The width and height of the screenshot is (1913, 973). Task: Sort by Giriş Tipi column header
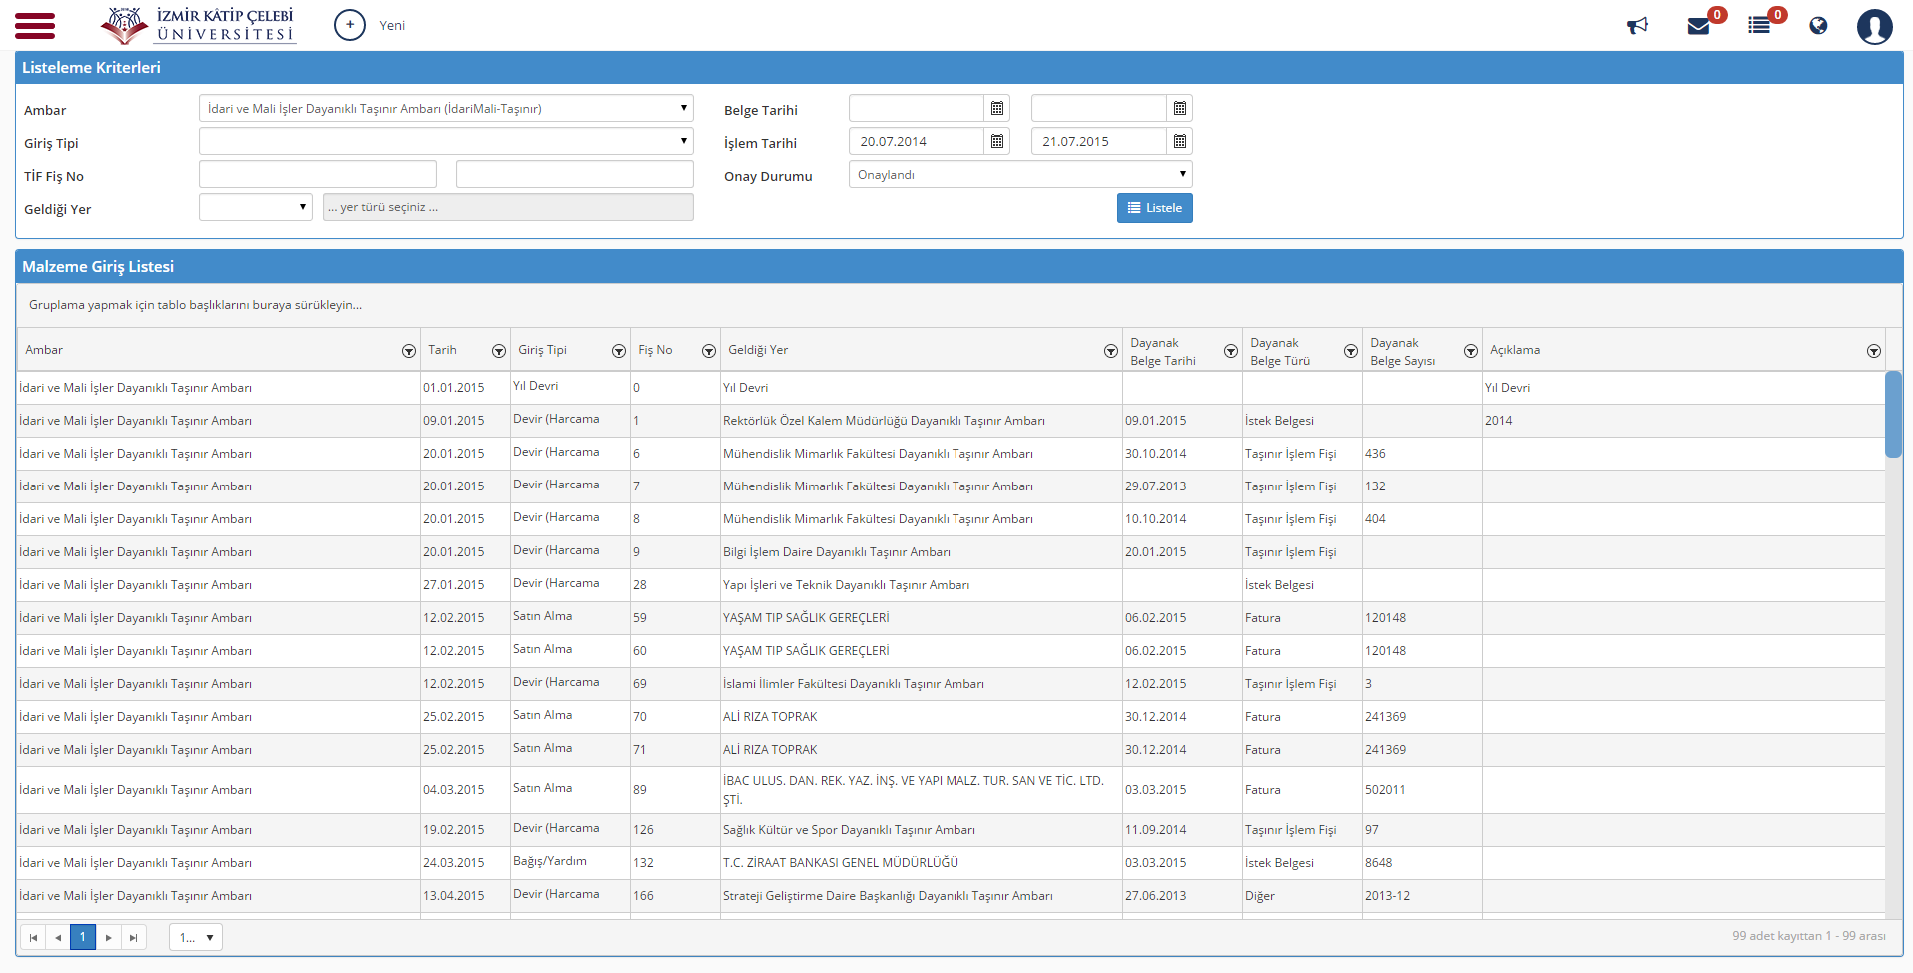pos(542,350)
